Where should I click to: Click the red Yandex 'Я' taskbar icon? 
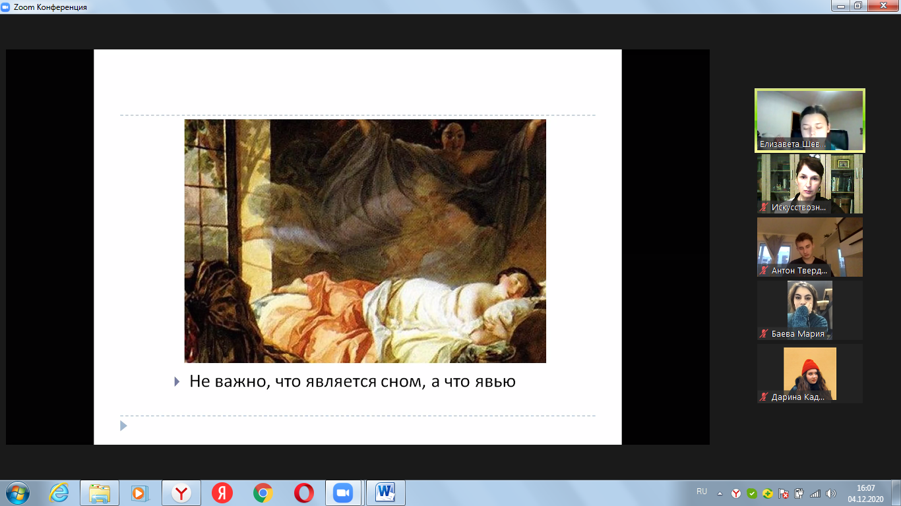(x=222, y=493)
